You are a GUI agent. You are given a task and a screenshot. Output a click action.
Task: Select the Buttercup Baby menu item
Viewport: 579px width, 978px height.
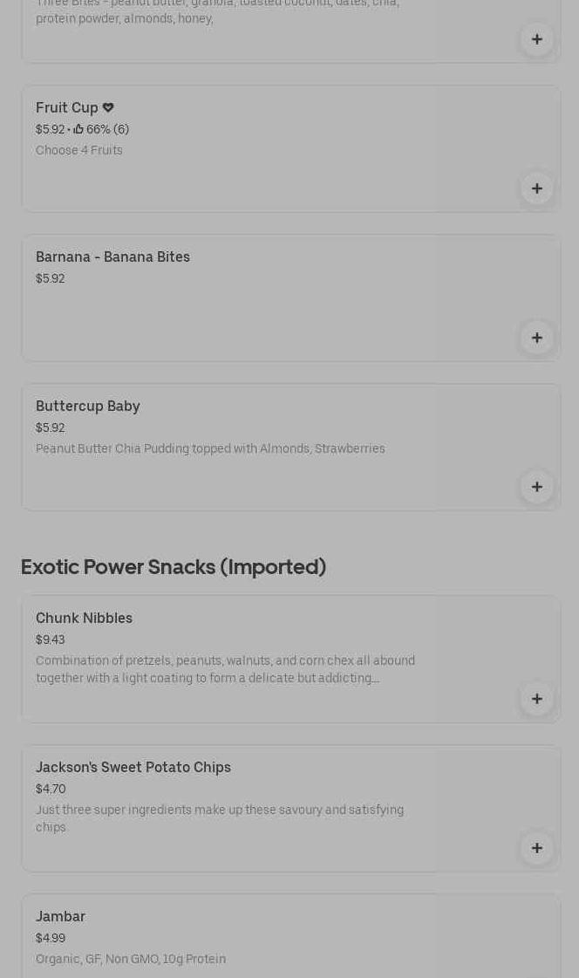point(87,407)
